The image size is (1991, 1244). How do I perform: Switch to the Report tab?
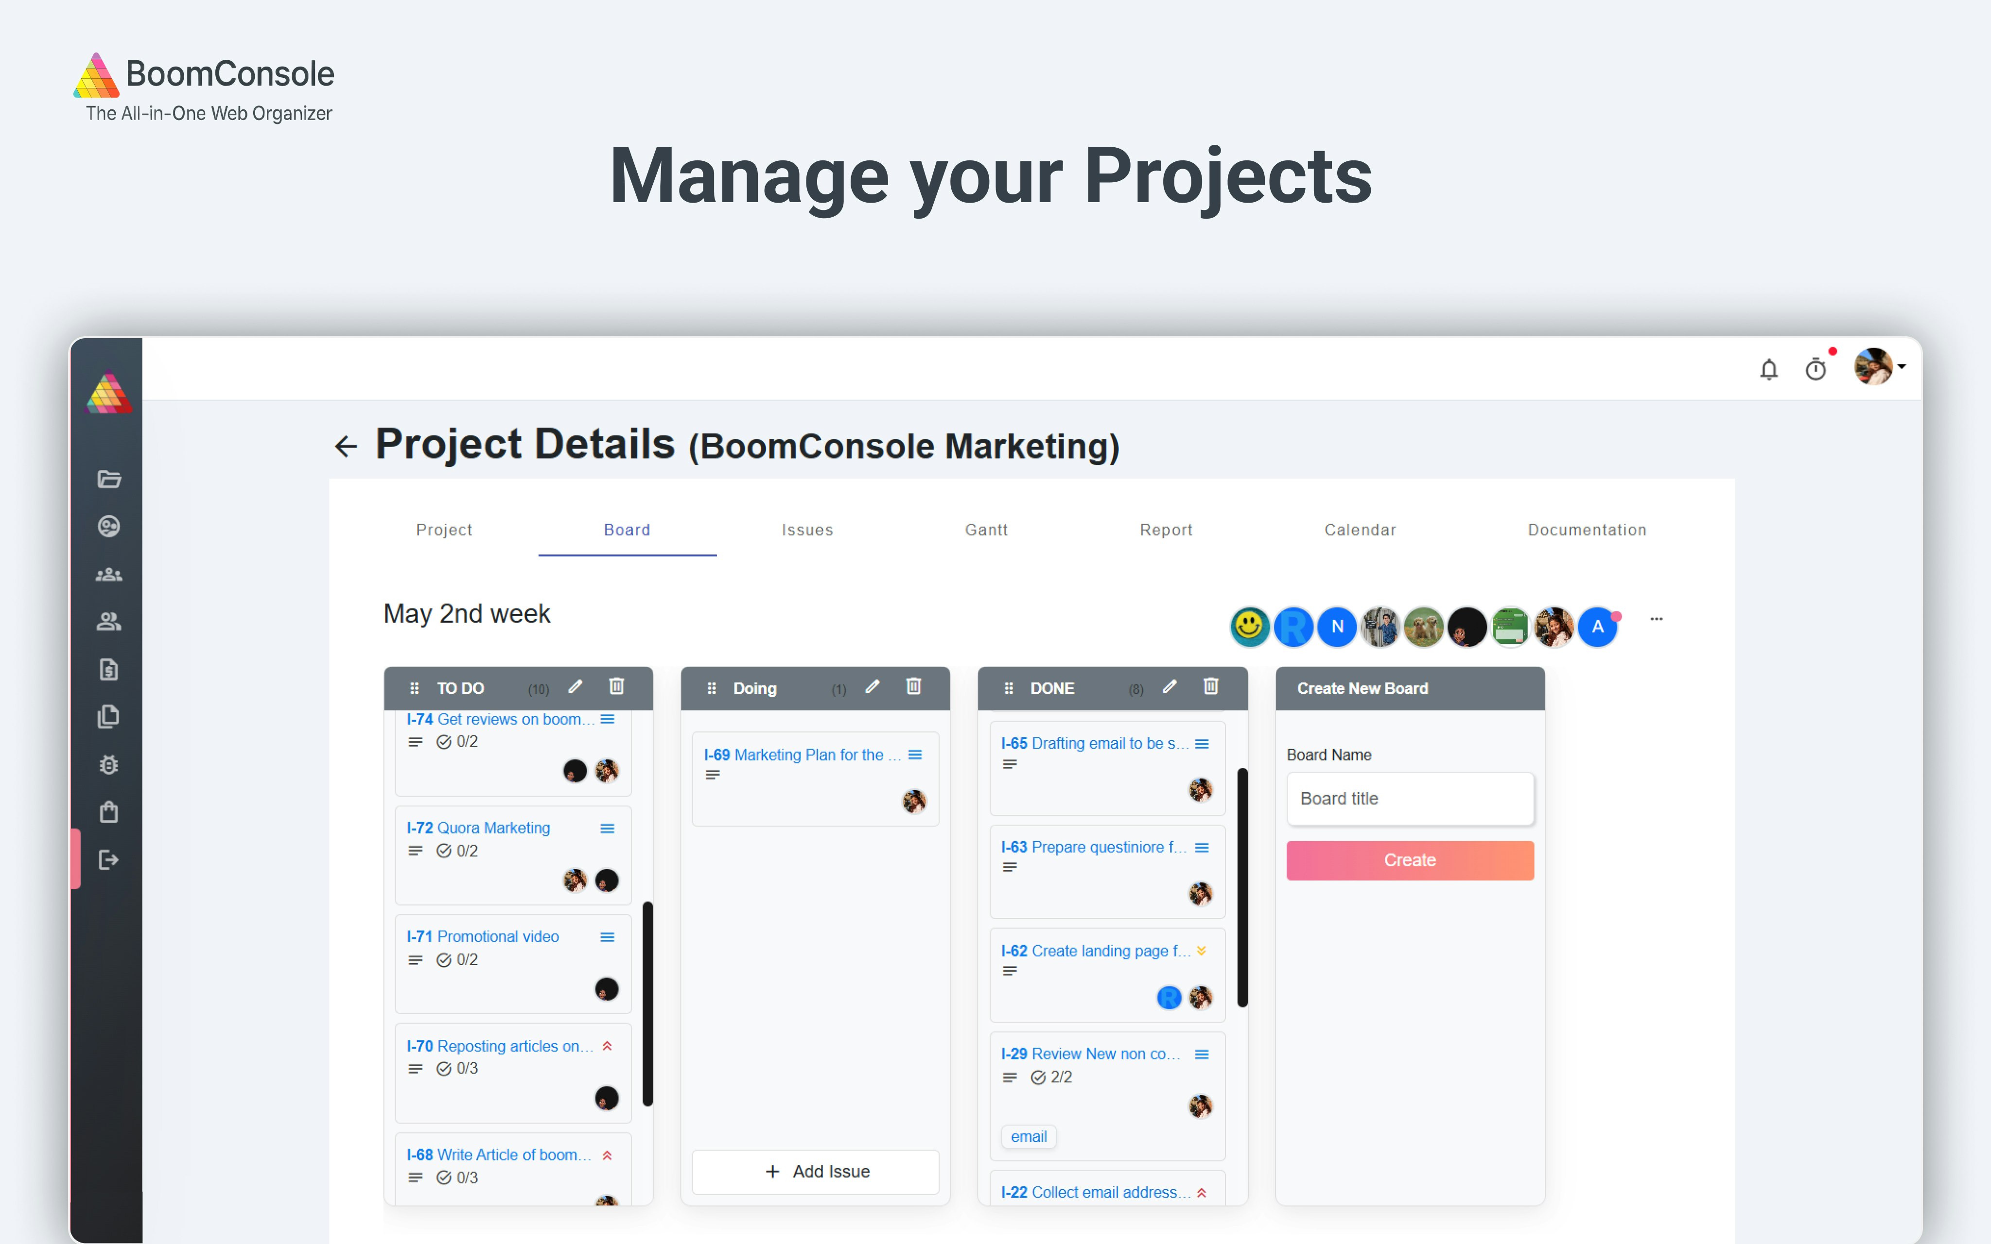[x=1166, y=530]
